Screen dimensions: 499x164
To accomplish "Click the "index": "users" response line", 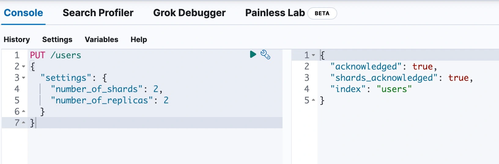I will click(371, 89).
